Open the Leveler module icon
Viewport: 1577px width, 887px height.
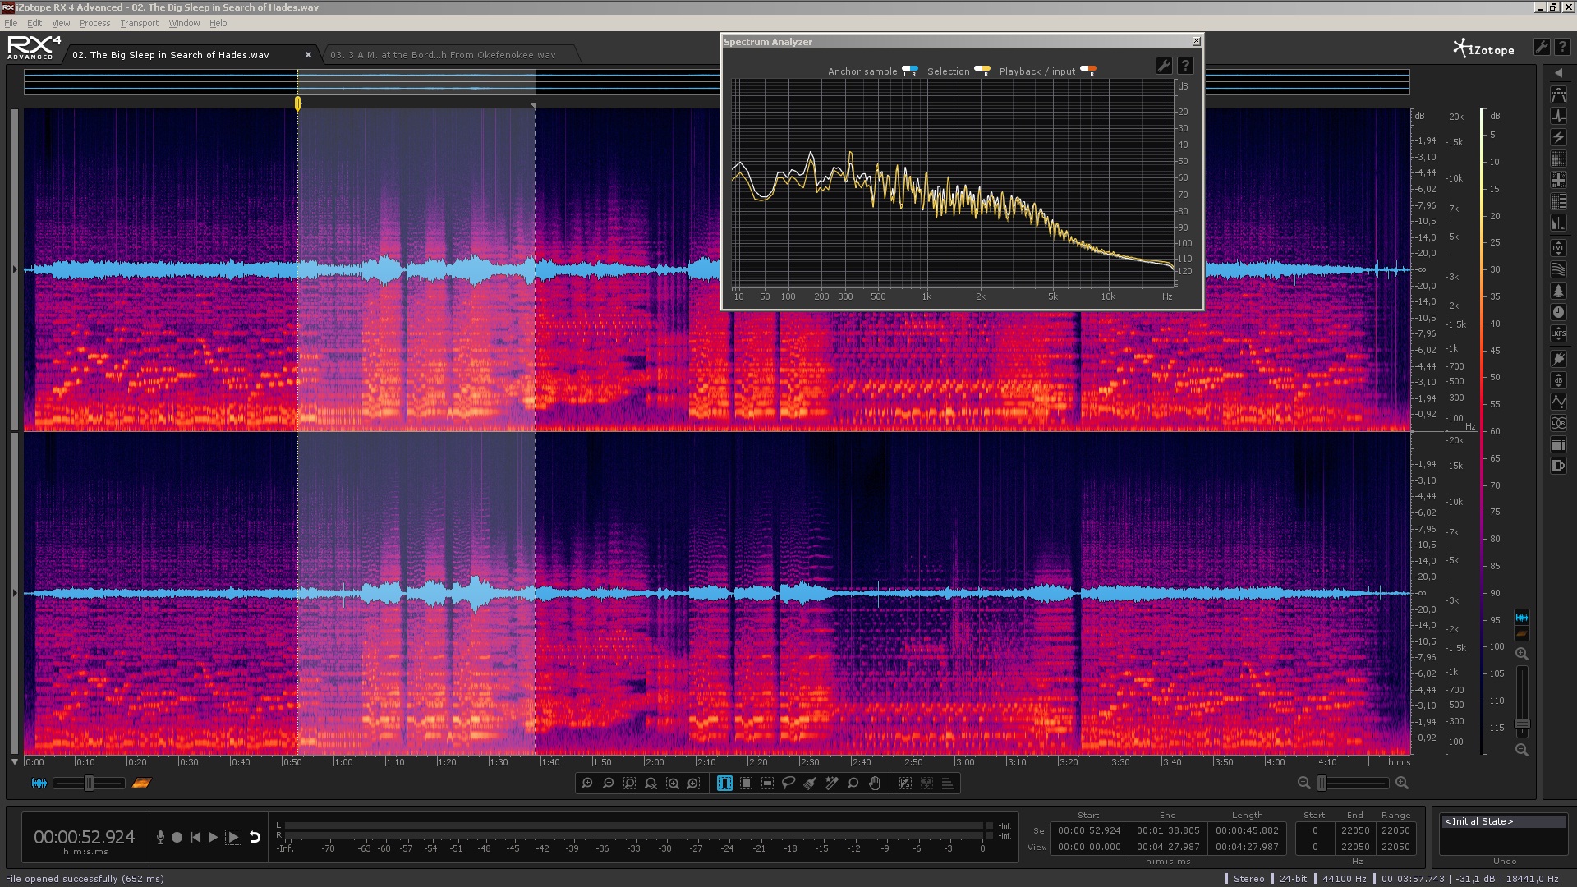1558,248
